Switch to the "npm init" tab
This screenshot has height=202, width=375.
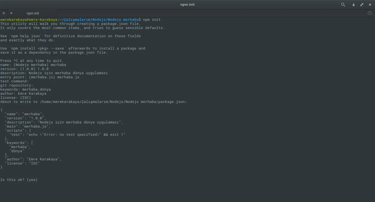tap(33, 13)
